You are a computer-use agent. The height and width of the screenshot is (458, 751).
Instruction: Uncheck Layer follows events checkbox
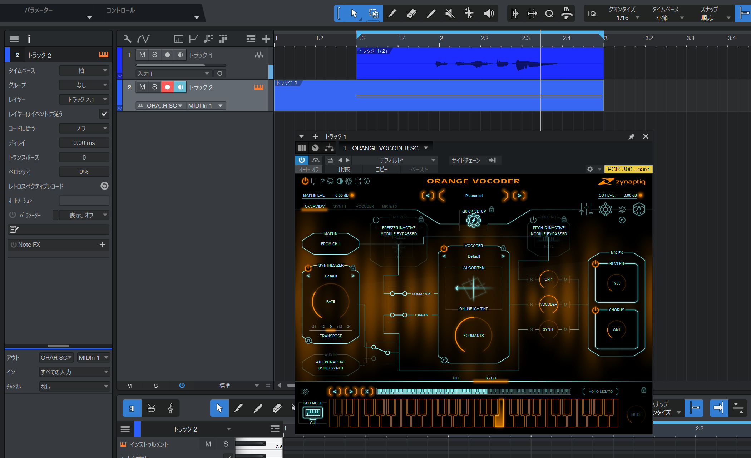click(104, 114)
